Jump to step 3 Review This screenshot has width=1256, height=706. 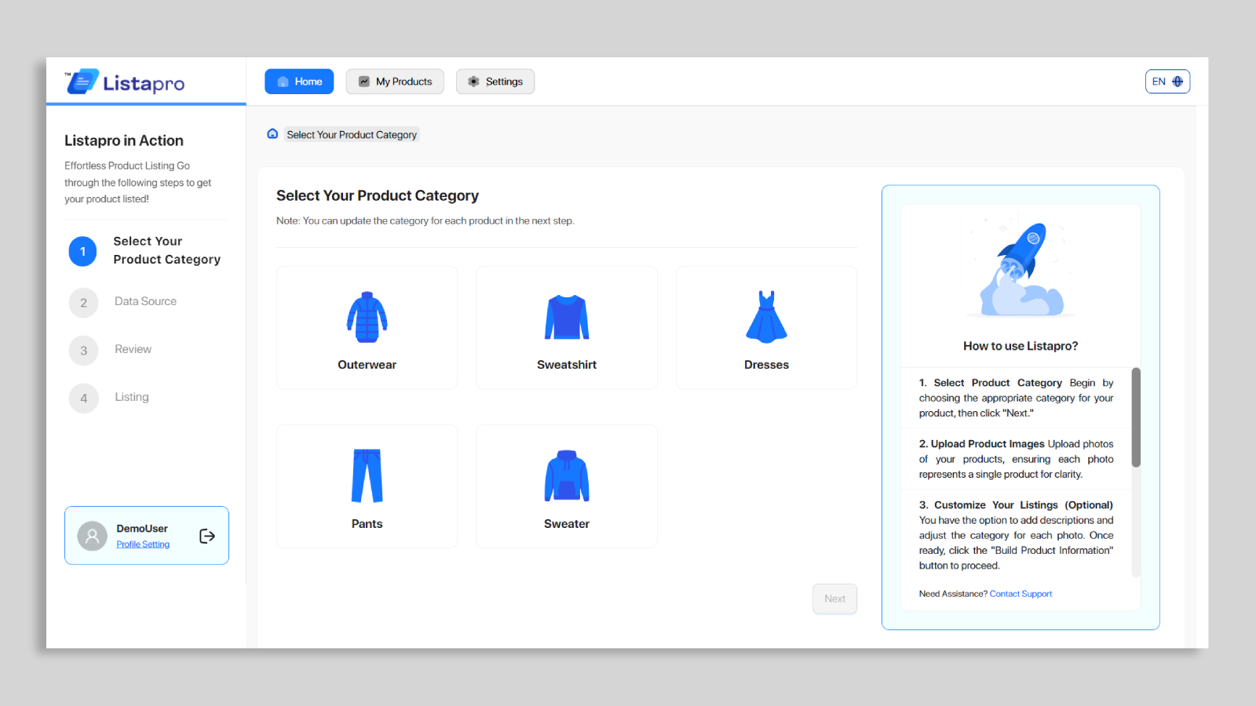(x=133, y=350)
